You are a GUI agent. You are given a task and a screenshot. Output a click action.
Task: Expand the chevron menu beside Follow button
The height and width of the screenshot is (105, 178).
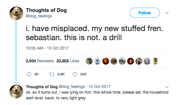pos(167,13)
